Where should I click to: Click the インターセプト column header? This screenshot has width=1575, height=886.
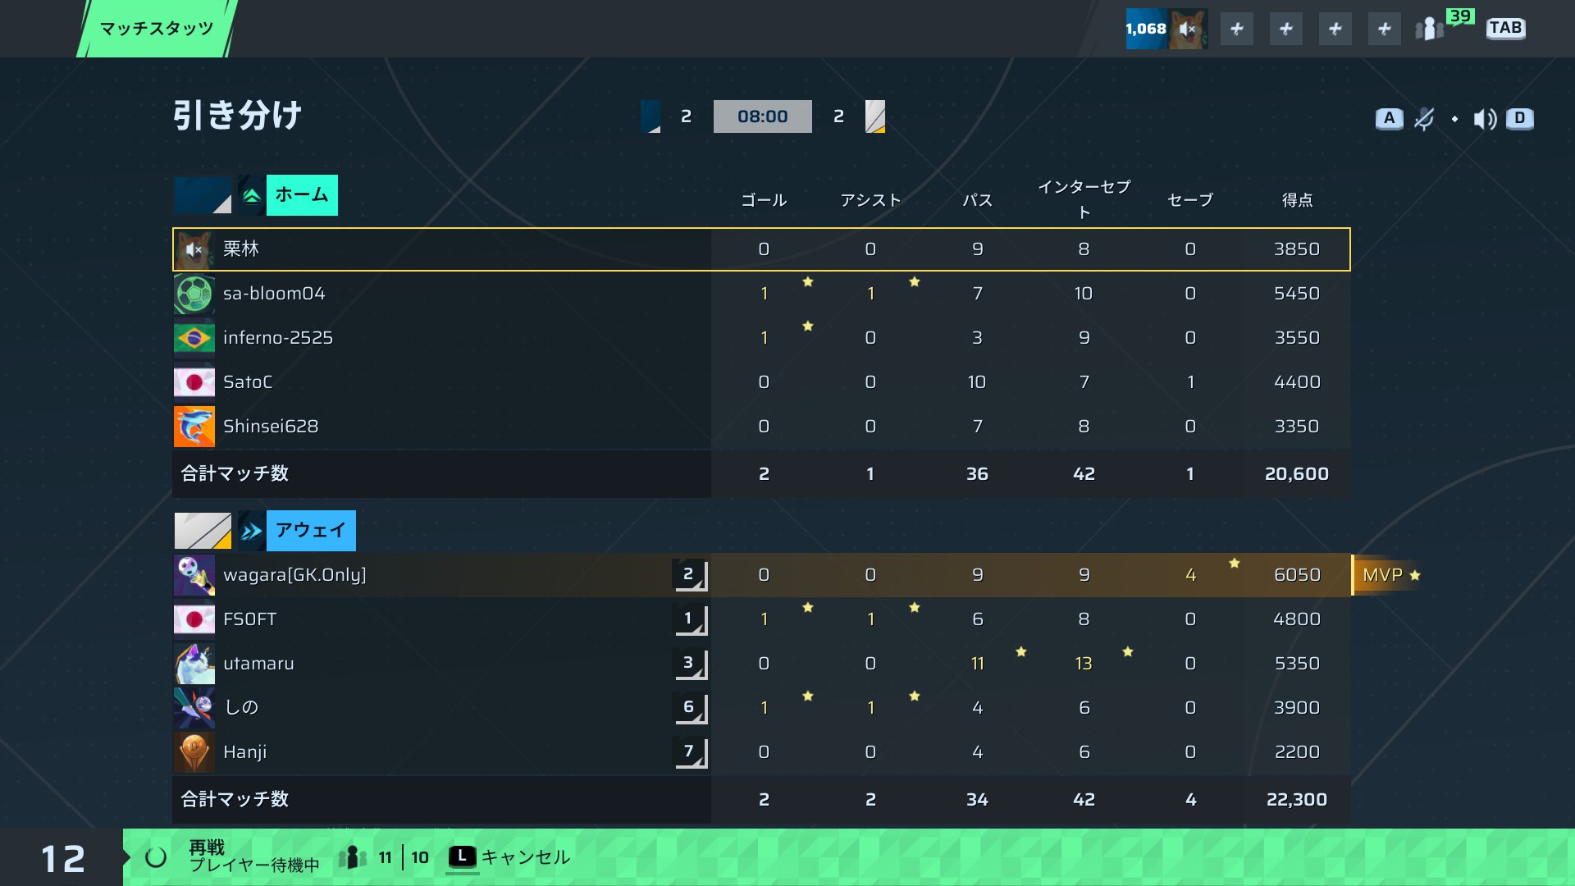[x=1084, y=199]
